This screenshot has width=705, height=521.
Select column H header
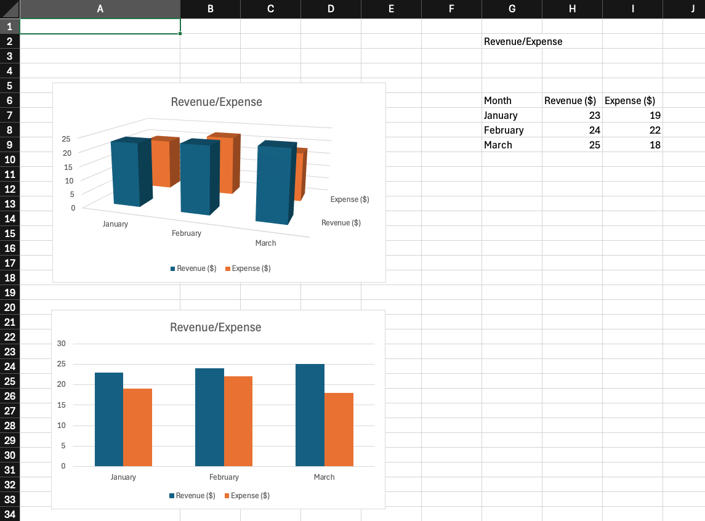pos(571,9)
